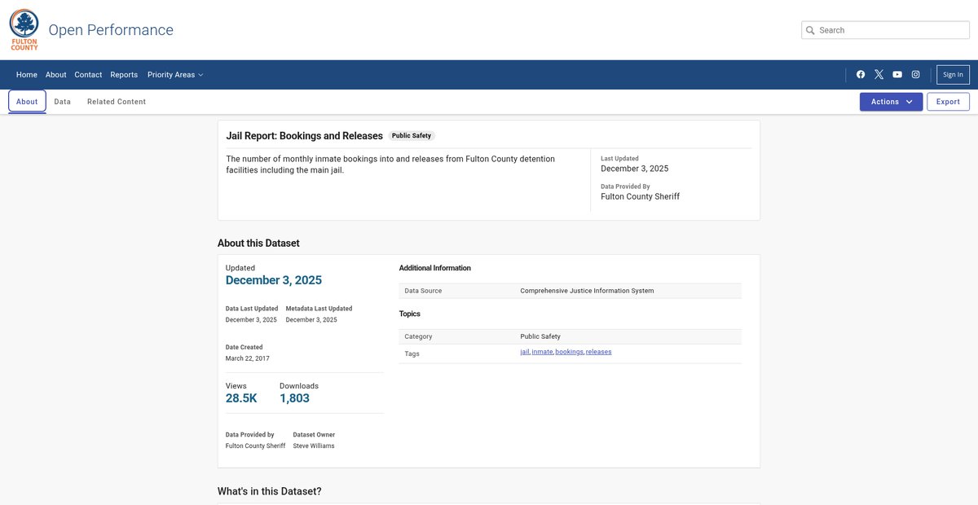Switch to the Data tab
Screen dimensions: 978x505
[x=63, y=102]
